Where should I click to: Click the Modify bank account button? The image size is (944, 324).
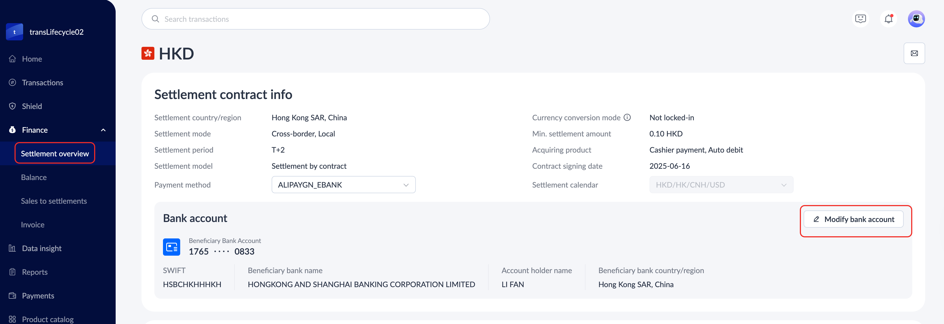[x=853, y=219]
